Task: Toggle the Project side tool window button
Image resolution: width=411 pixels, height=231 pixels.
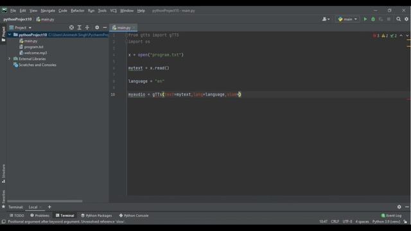Action: pos(3,34)
